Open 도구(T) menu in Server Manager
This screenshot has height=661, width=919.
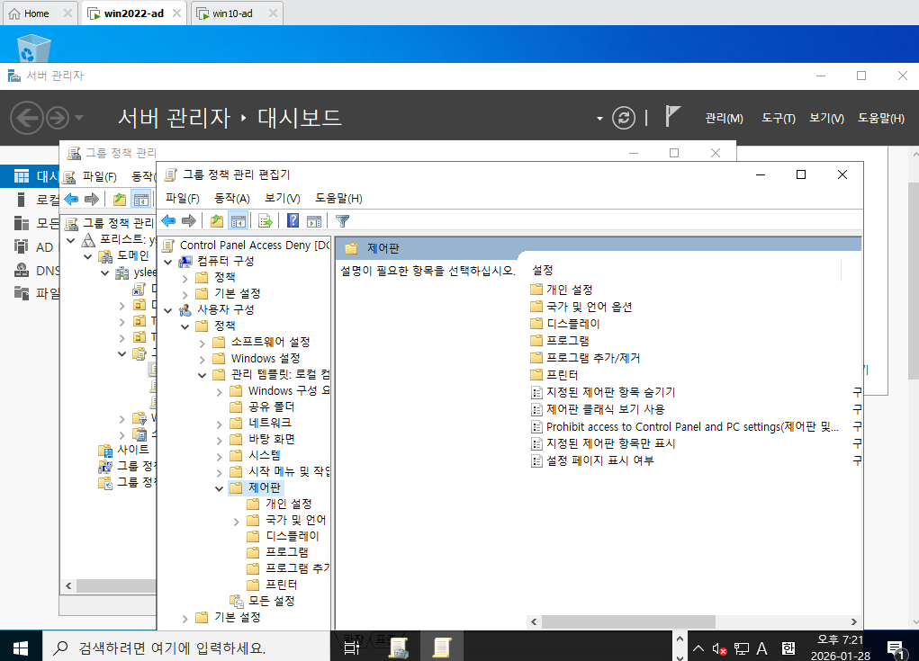[x=779, y=118]
